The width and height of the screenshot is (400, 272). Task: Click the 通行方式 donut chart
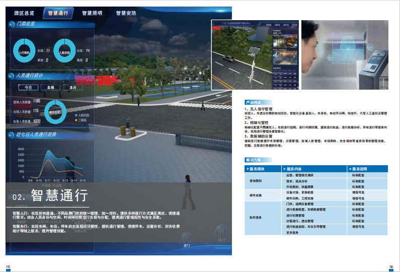pyautogui.click(x=55, y=111)
